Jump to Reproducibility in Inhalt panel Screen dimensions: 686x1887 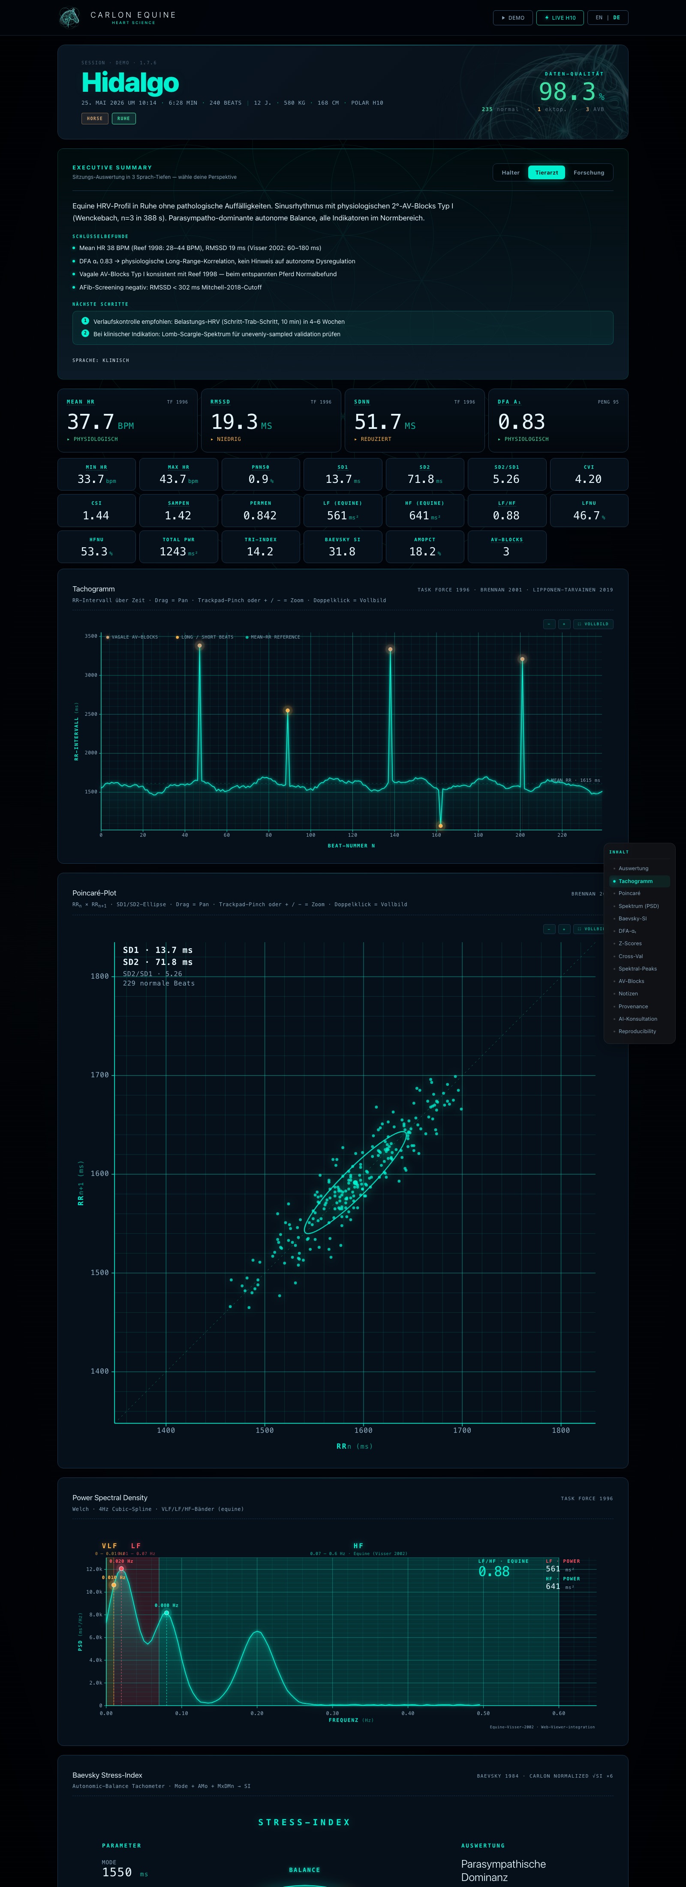tap(640, 1031)
